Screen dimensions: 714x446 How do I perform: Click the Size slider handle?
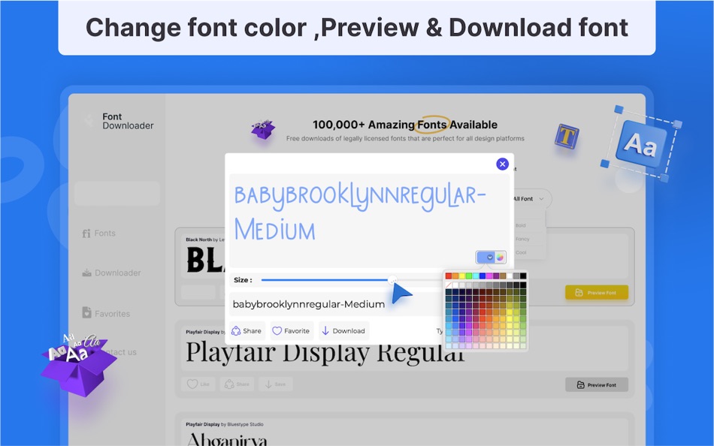[392, 280]
